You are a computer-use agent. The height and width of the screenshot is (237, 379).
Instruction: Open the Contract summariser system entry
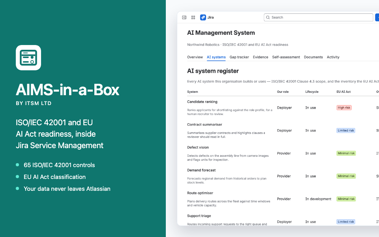205,124
